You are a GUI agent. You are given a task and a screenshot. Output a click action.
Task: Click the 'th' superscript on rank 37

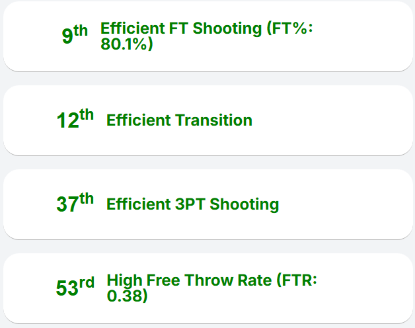click(87, 199)
